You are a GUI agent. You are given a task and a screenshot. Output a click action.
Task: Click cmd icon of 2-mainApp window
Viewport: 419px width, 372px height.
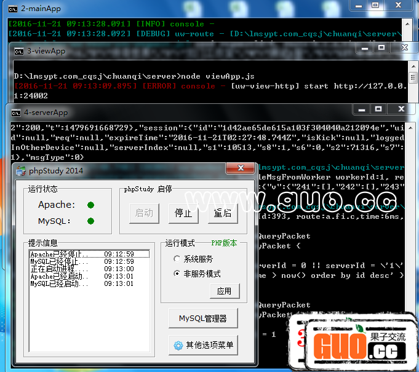13,9
